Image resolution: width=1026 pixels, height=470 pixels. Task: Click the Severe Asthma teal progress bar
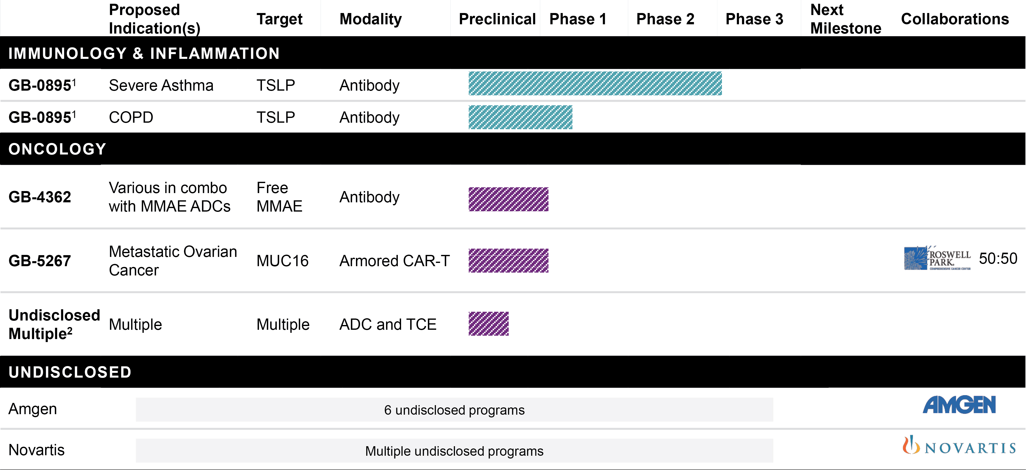point(595,84)
